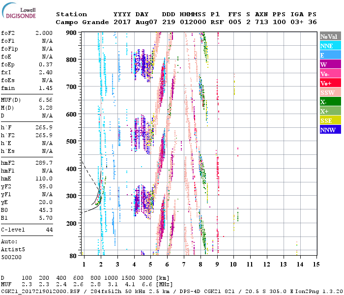Select the NNE cyan legend swatch
344x295 pixels.
tap(330, 46)
